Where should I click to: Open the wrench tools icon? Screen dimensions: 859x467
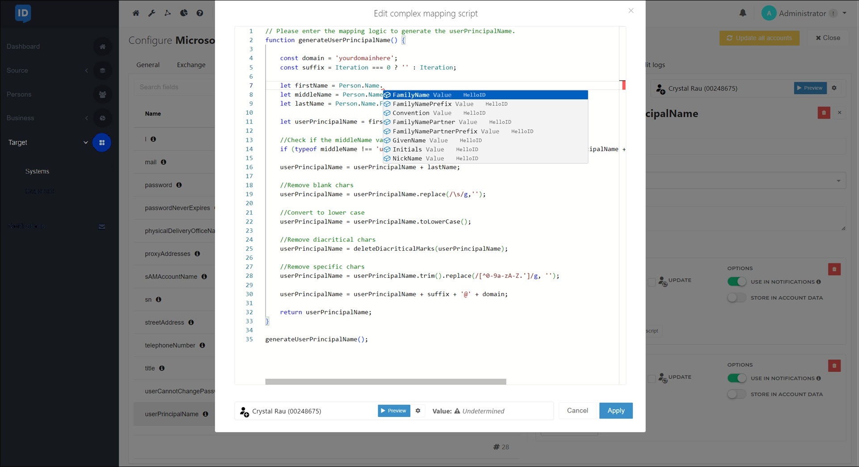152,13
